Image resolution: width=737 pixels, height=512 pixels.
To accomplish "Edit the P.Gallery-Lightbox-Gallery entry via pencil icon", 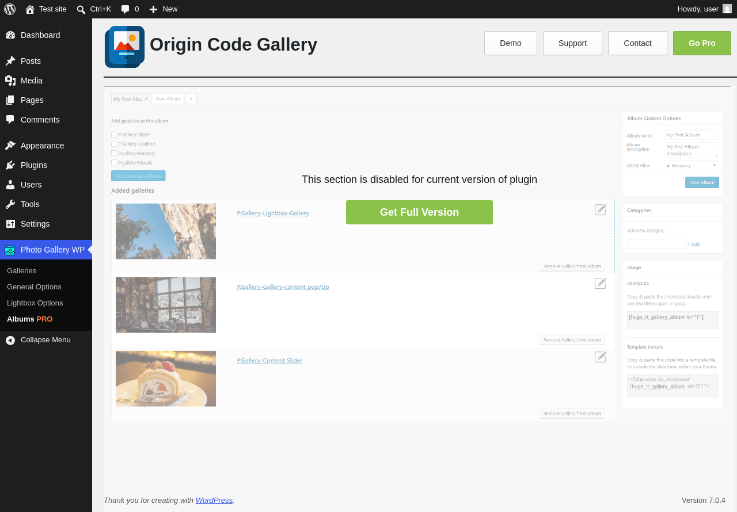I will click(x=601, y=209).
